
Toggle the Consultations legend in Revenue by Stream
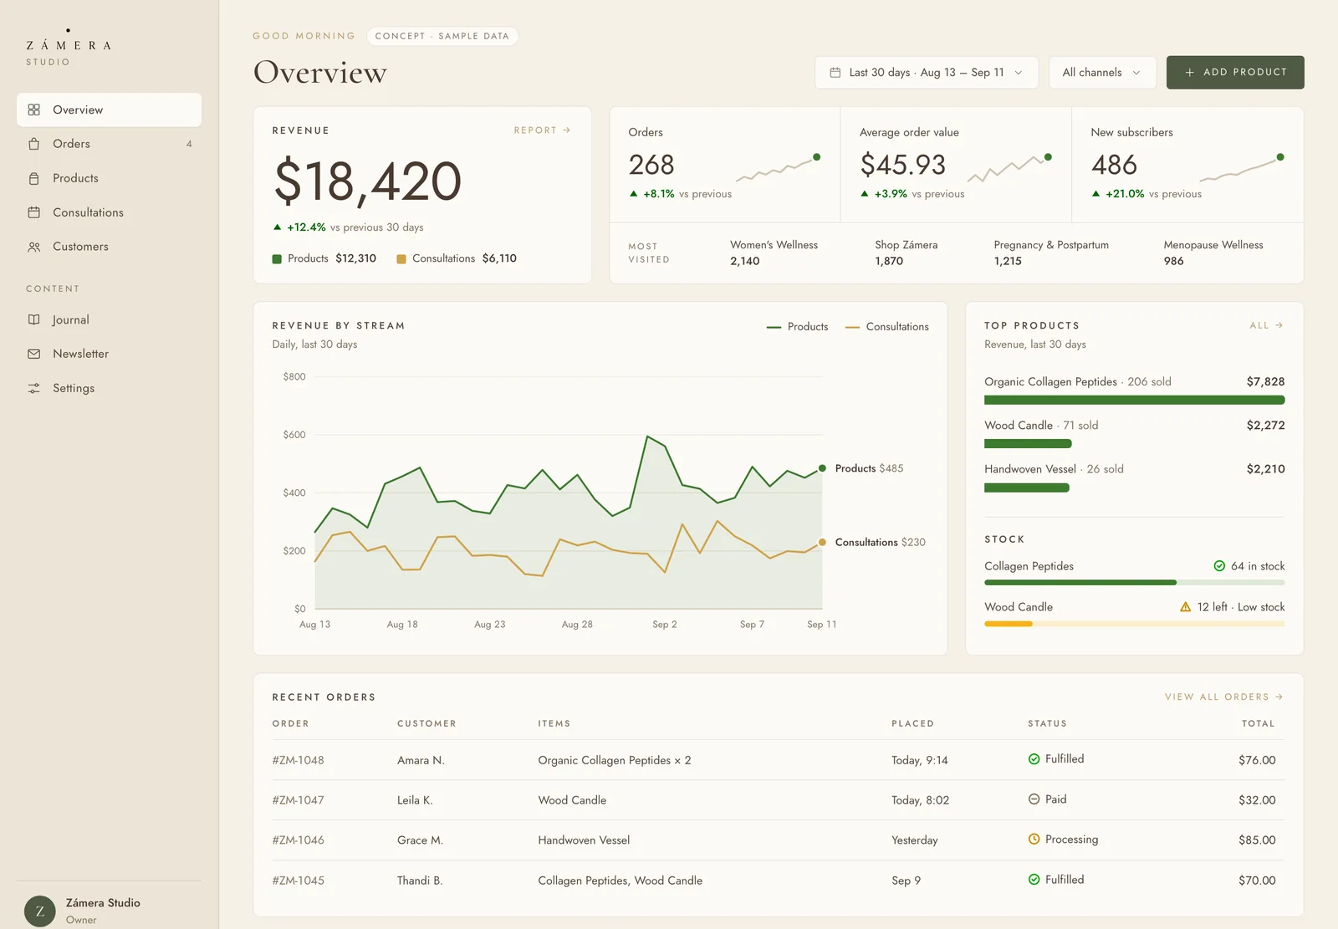click(886, 327)
